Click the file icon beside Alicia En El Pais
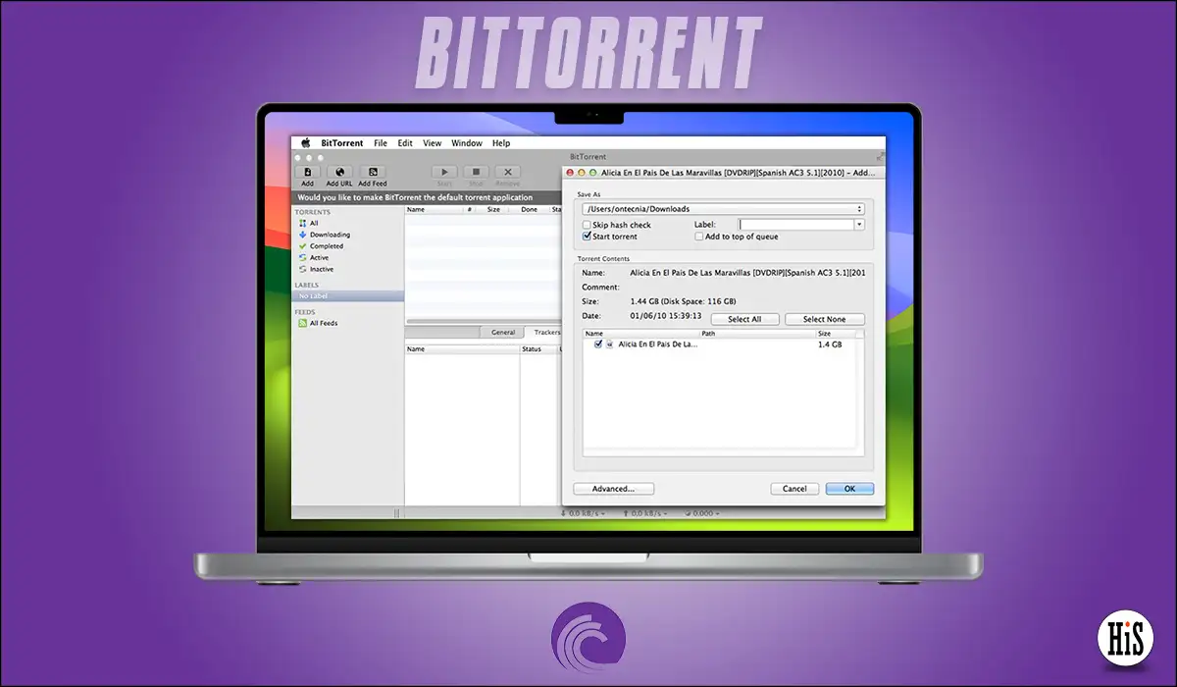Image resolution: width=1177 pixels, height=687 pixels. point(609,344)
